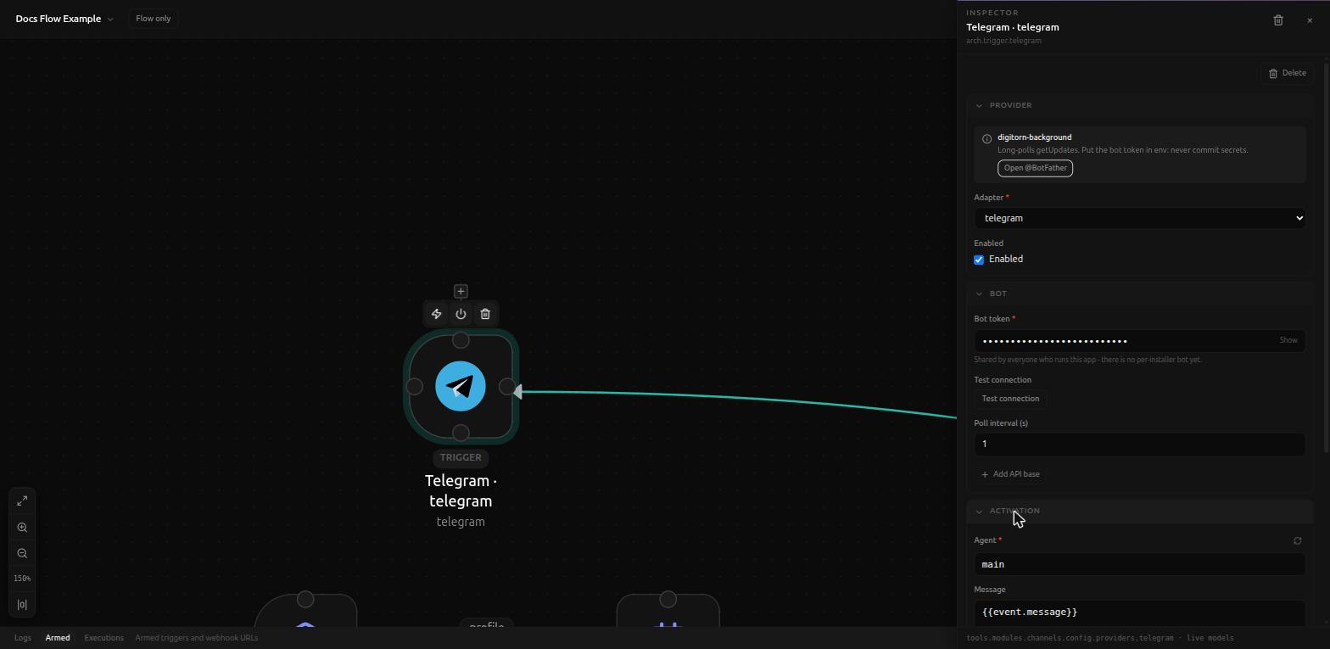
Task: Click the 150% zoom level readout
Action: [x=22, y=579]
